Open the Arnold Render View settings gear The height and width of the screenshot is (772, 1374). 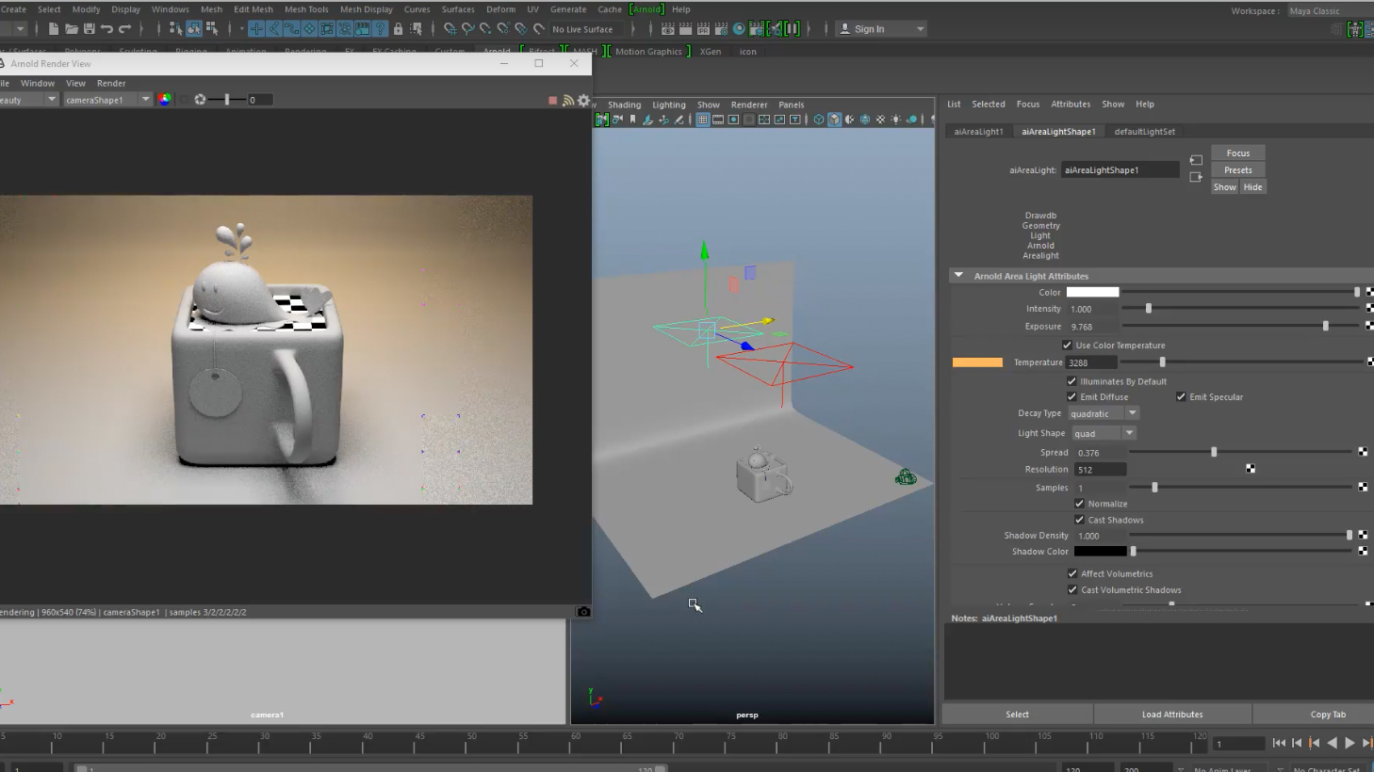(x=583, y=100)
